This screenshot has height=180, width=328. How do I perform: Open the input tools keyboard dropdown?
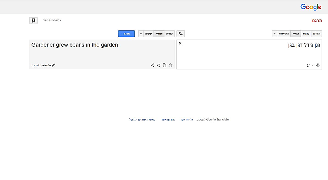pos(312,65)
